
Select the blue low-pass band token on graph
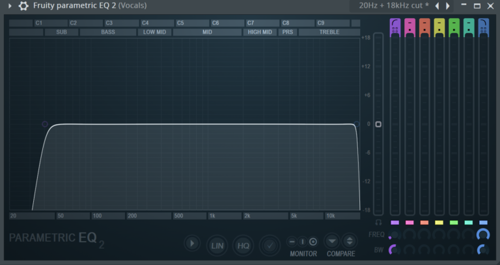tap(357, 124)
